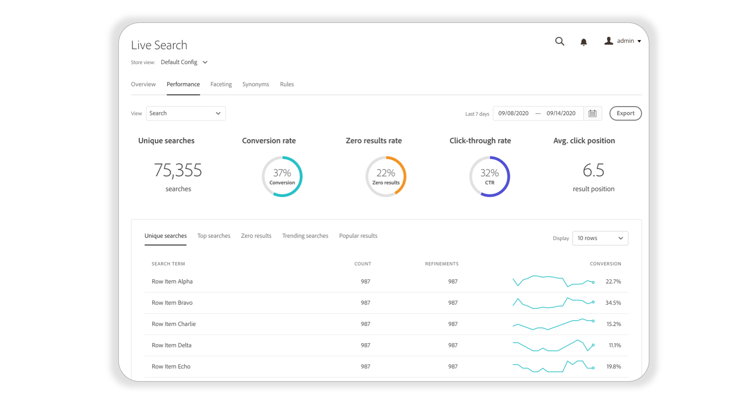
Task: Switch to the Faceting tab
Action: coord(221,84)
